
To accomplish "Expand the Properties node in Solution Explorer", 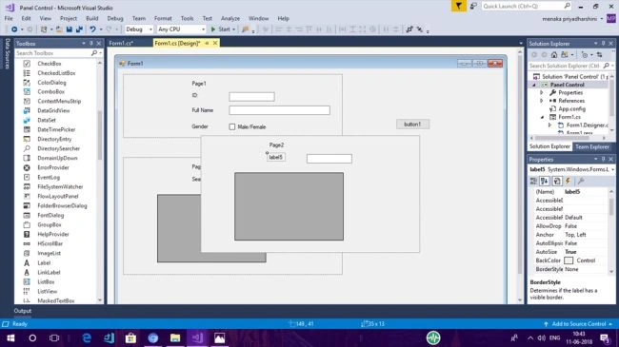I will [x=542, y=92].
